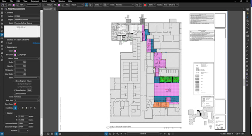
Task: Activate the Pan hand tool in bottom bar
Action: pyautogui.click(x=106, y=134)
